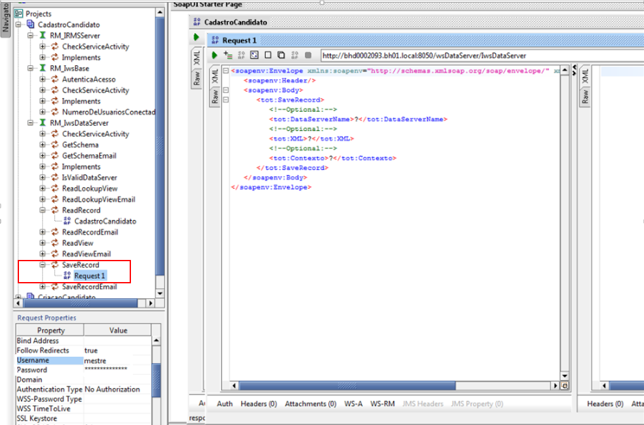644x425 pixels.
Task: Expand the GetSchemaEmail operation node
Action: pos(43,156)
